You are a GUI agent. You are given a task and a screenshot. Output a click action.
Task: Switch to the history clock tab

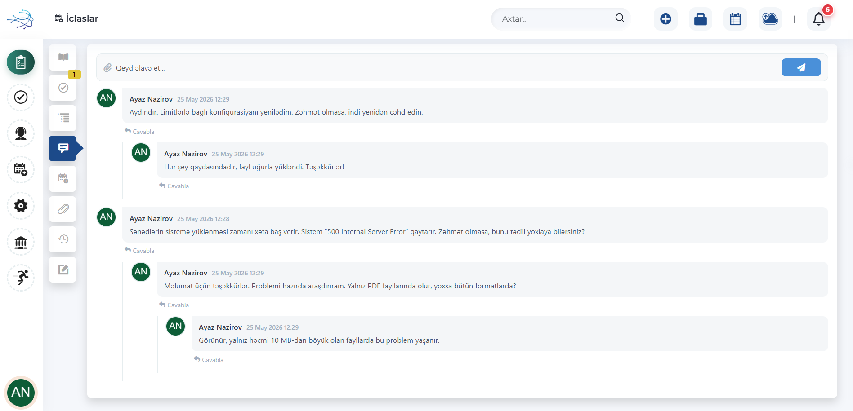(x=63, y=239)
